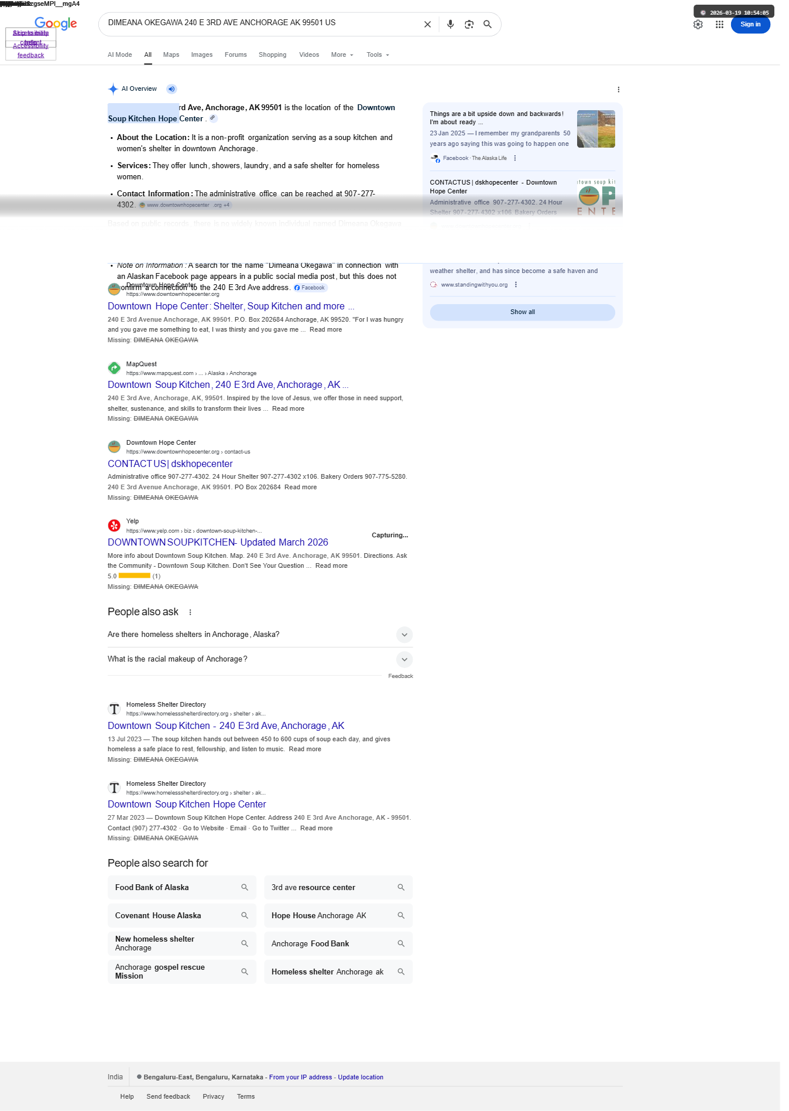Select the Images tab
The image size is (789, 1111).
(x=202, y=55)
